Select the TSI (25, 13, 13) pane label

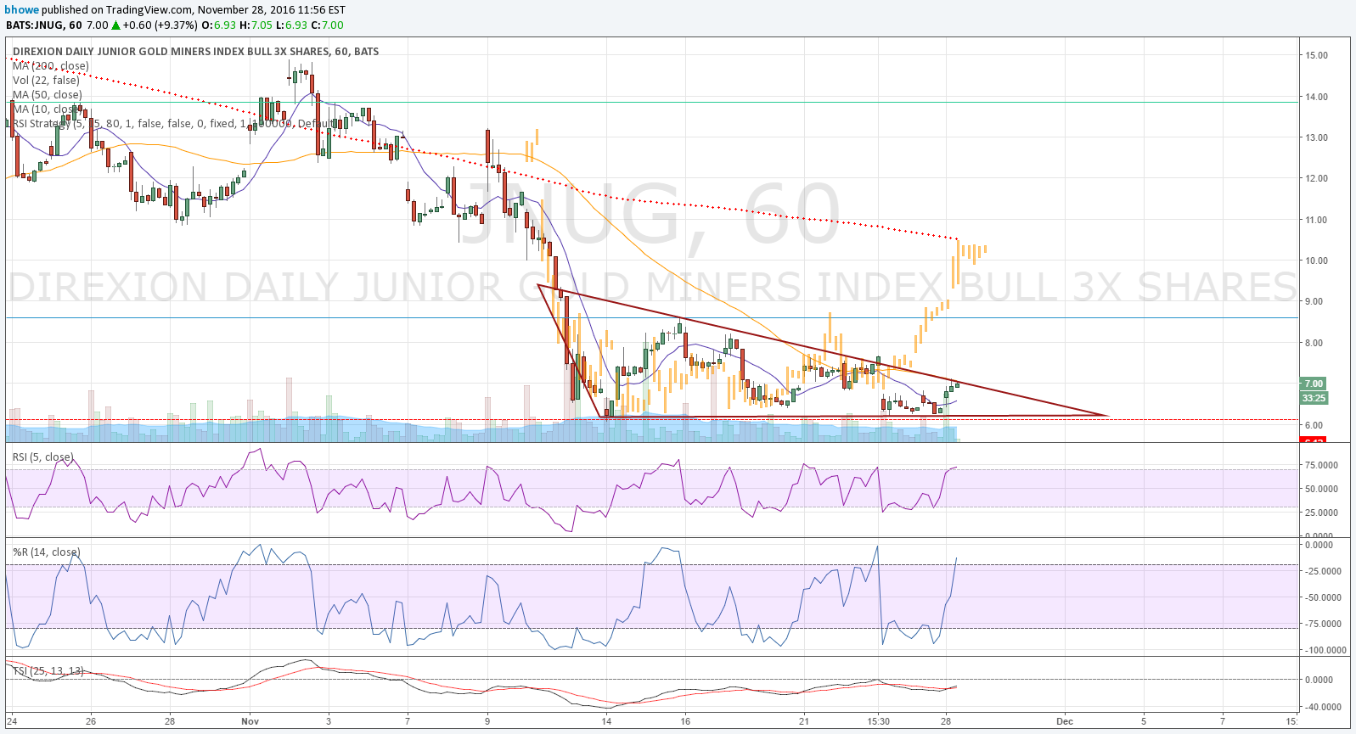coord(48,671)
